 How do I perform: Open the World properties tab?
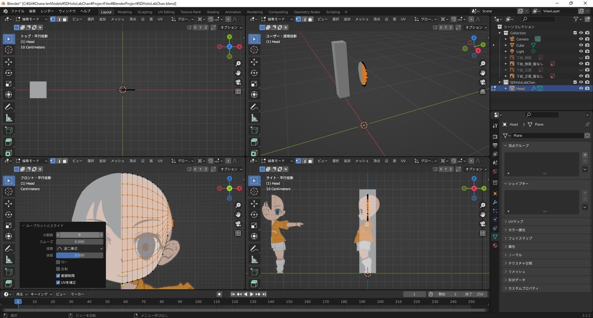tap(495, 171)
